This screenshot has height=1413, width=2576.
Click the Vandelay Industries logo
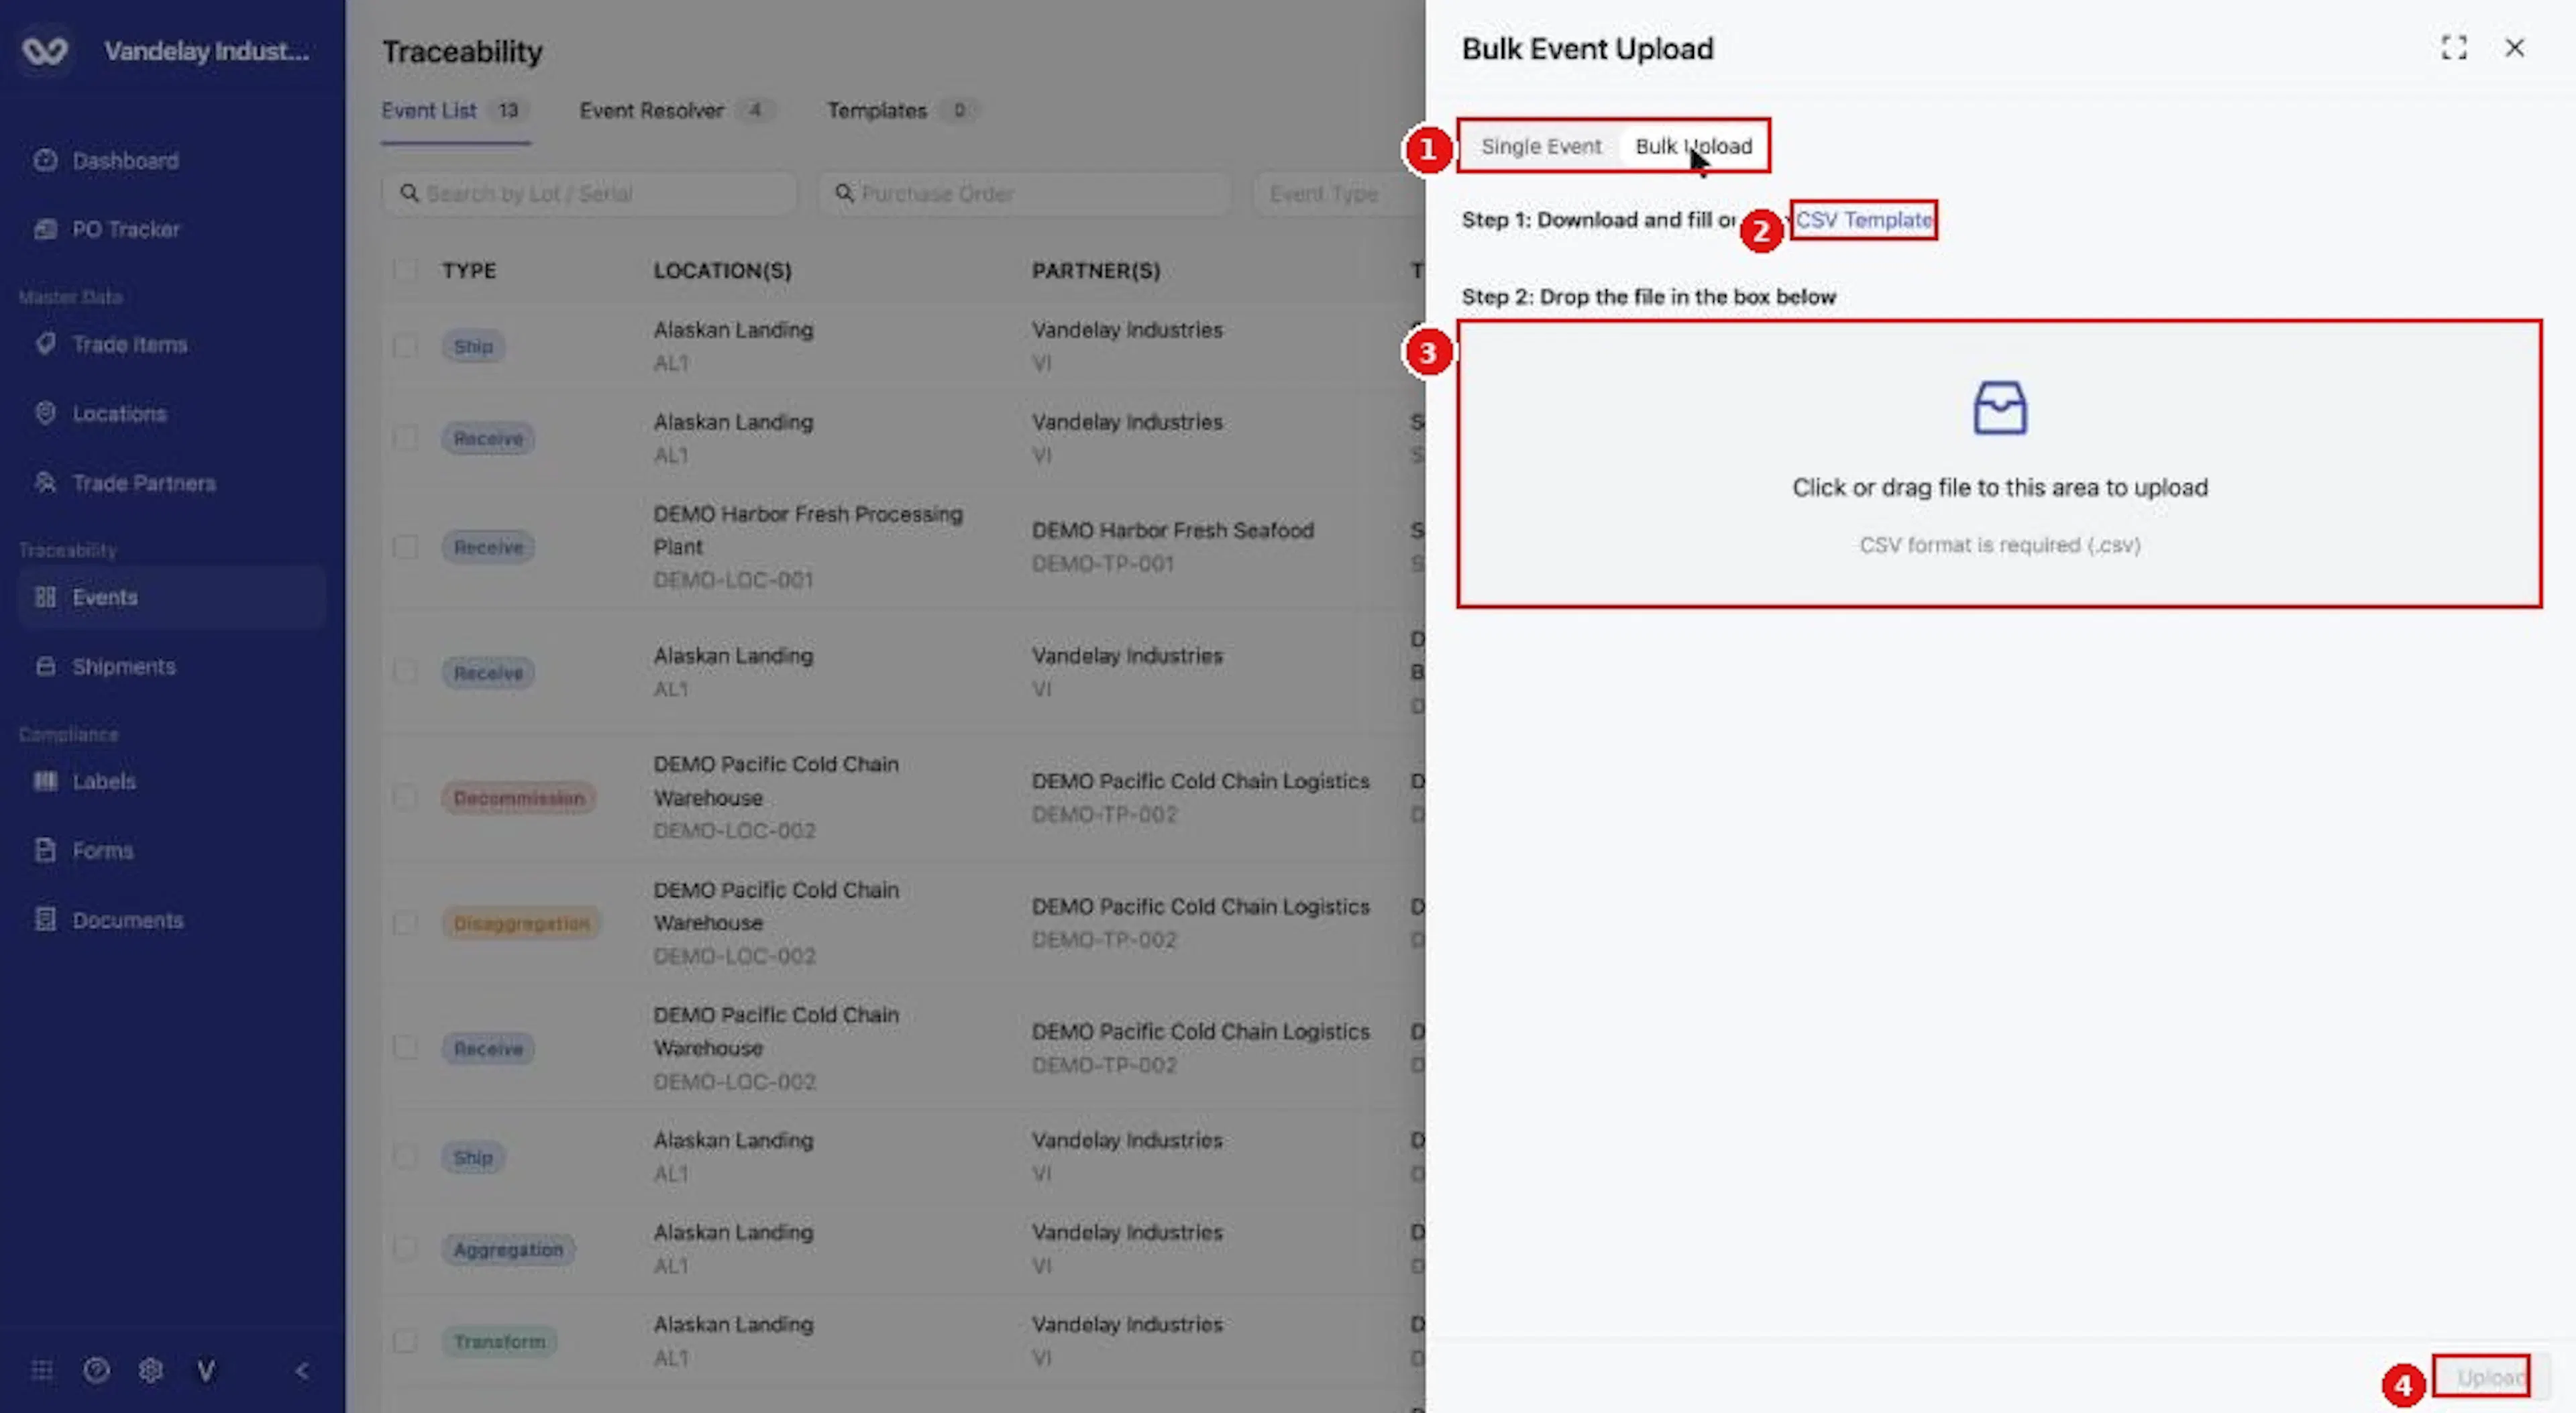coord(45,50)
